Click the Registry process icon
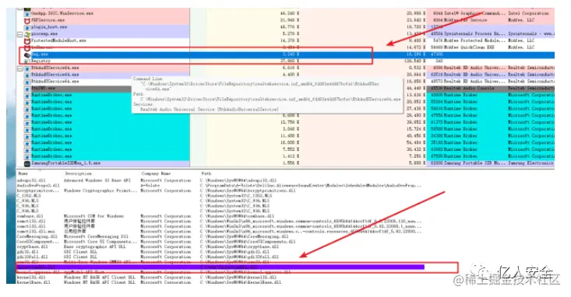 pyautogui.click(x=27, y=61)
